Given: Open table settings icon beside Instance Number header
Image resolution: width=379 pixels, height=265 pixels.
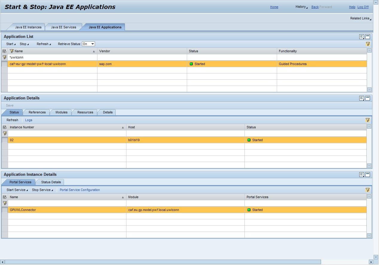Looking at the screenshot, I should 4,127.
